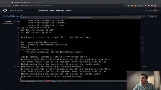
Task: Click the red usage bar in terminal status
Action: click(x=49, y=81)
